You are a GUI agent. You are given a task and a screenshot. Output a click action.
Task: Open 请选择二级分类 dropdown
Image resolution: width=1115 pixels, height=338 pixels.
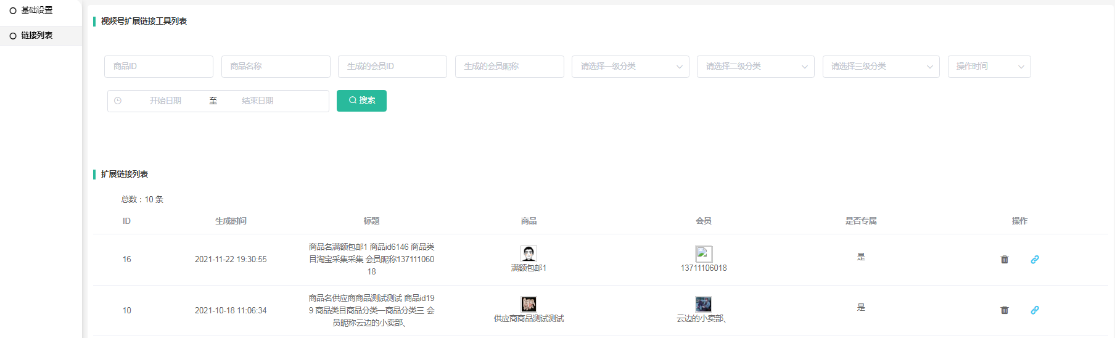tap(755, 67)
